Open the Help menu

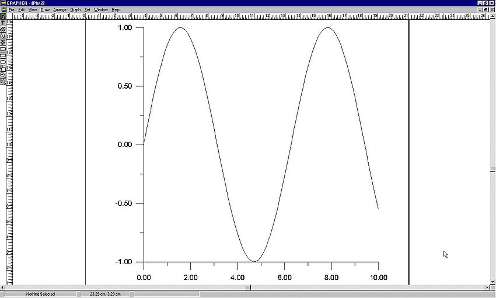pos(116,10)
